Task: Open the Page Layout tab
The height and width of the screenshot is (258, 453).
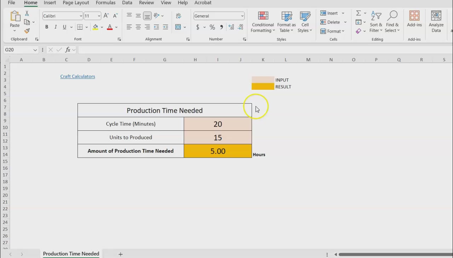Action: point(76,3)
